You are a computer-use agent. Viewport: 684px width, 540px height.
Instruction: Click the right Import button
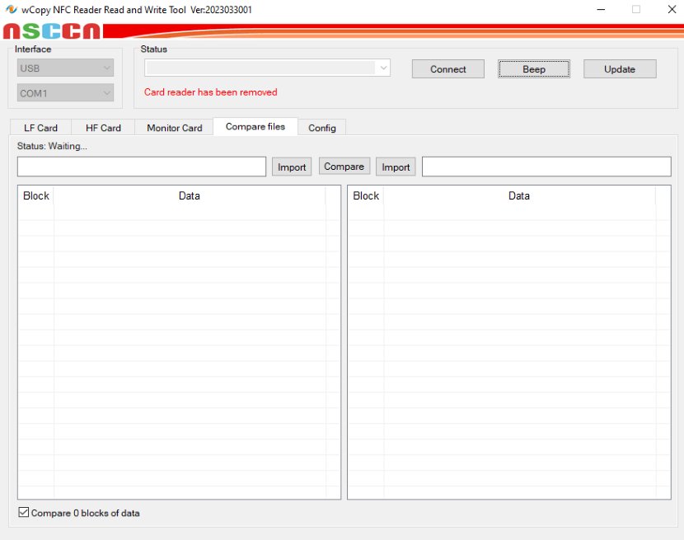(x=396, y=167)
